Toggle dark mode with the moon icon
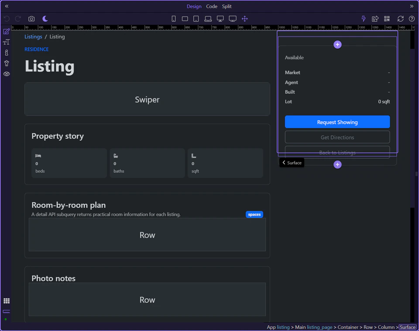Viewport: 419px width, 331px height. [45, 18]
